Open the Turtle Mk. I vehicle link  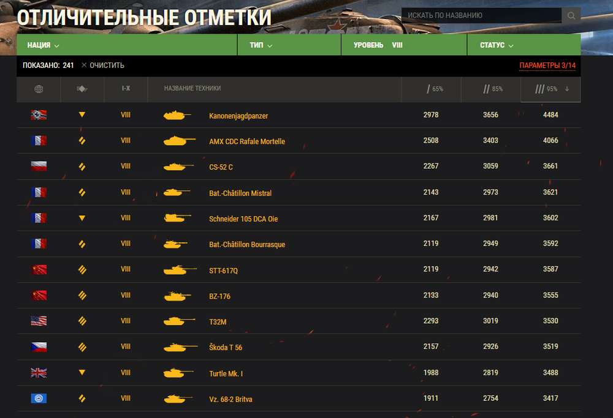[226, 373]
